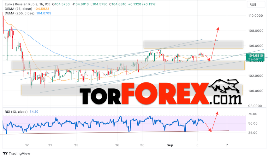Click the RSI (13, close) indicator label
This screenshot has width=269, height=158.
(x=16, y=112)
